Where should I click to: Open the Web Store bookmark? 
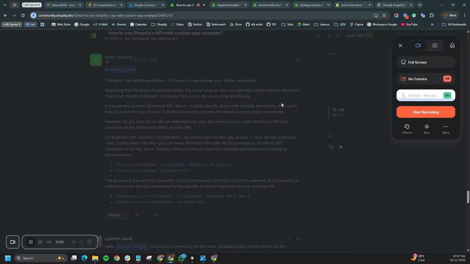click(x=61, y=24)
